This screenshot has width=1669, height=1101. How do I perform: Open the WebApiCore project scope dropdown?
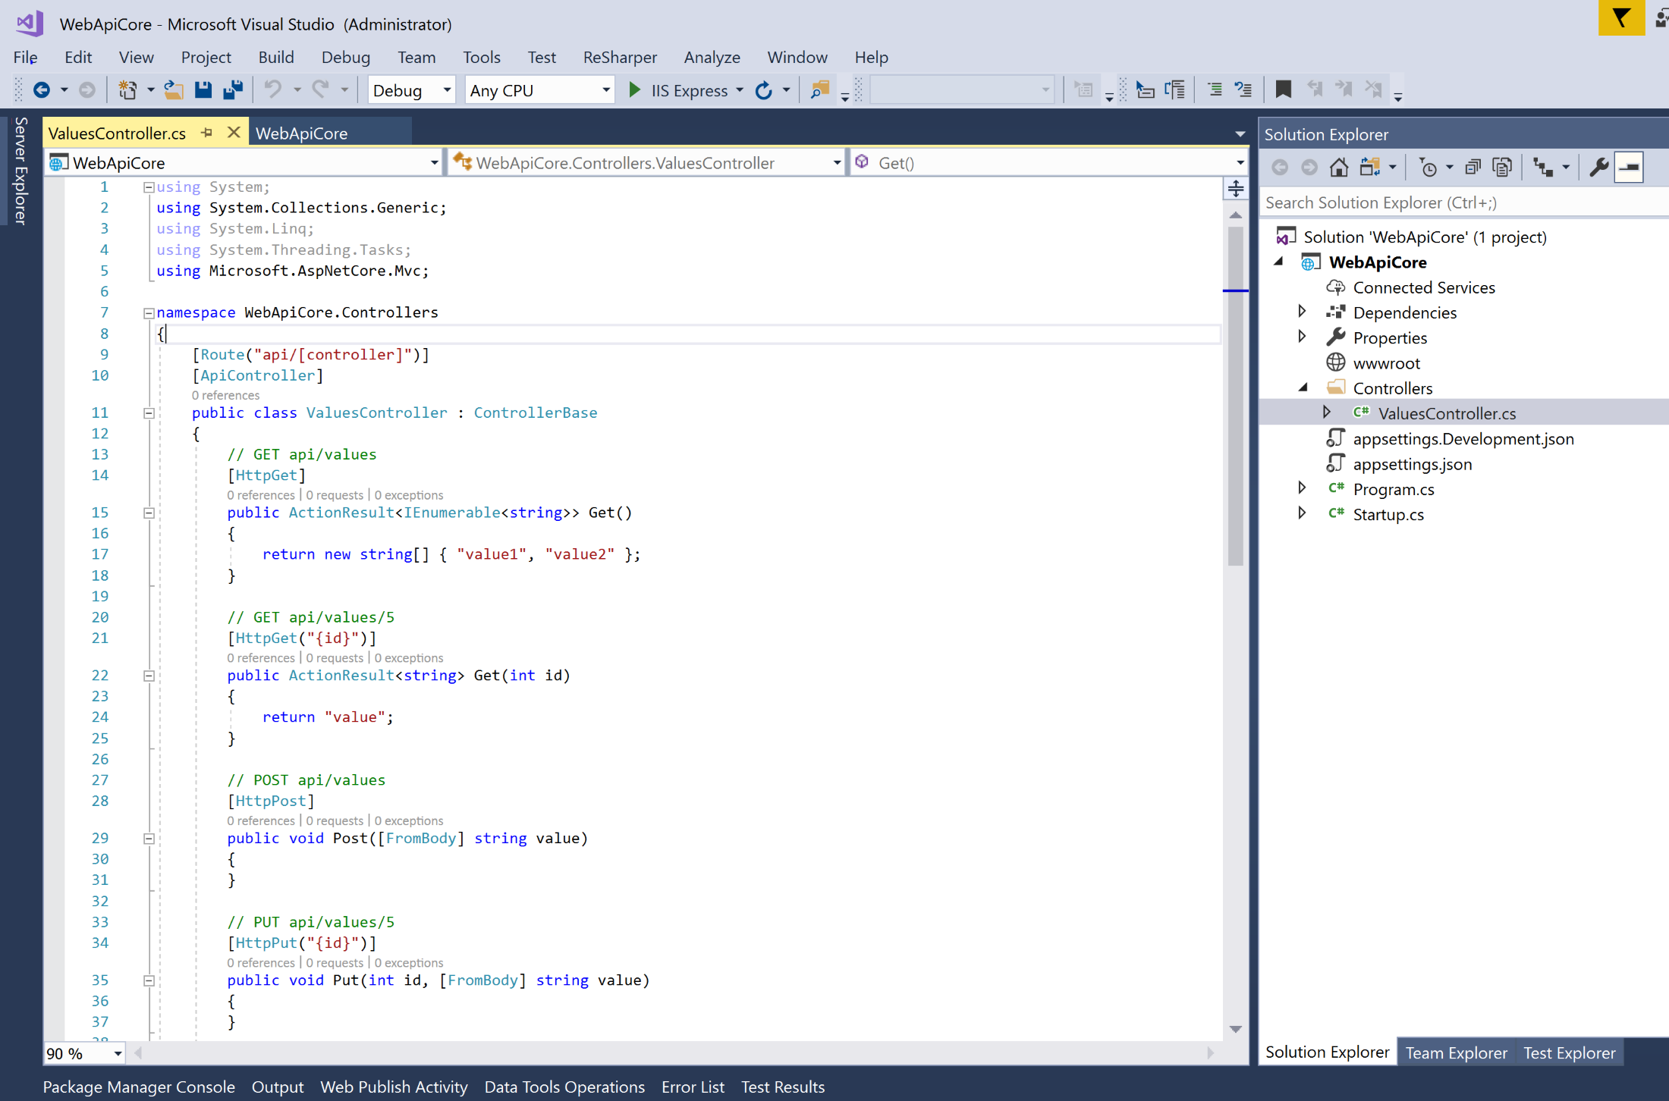click(x=244, y=162)
